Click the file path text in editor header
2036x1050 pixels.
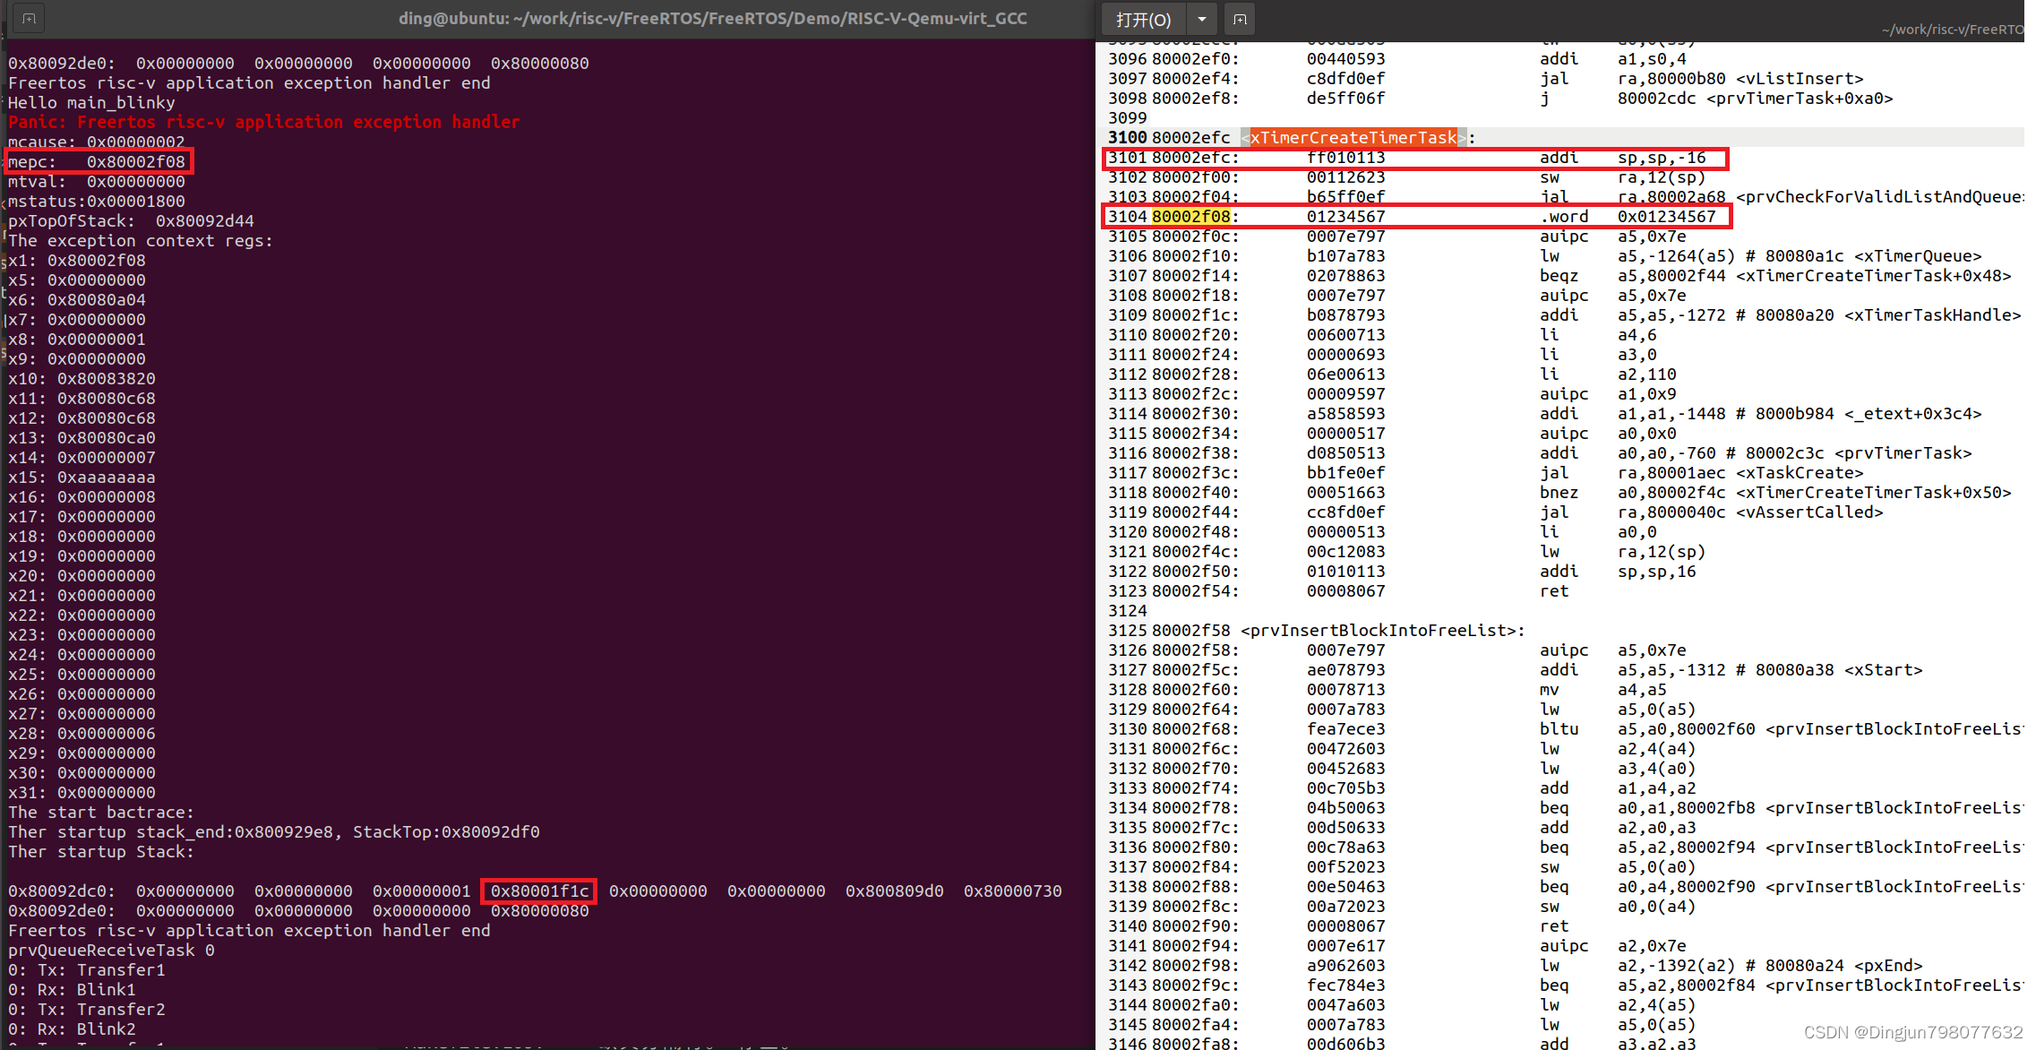pos(1951,30)
